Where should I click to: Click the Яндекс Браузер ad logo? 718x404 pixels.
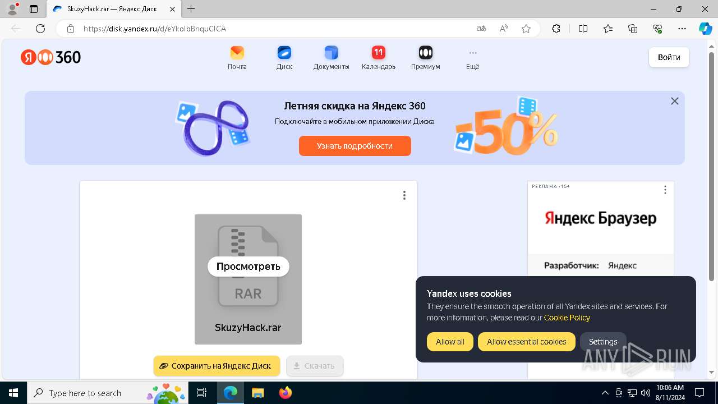point(601,218)
